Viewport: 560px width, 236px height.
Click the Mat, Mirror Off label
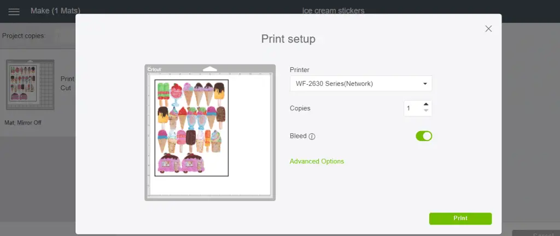coord(23,122)
